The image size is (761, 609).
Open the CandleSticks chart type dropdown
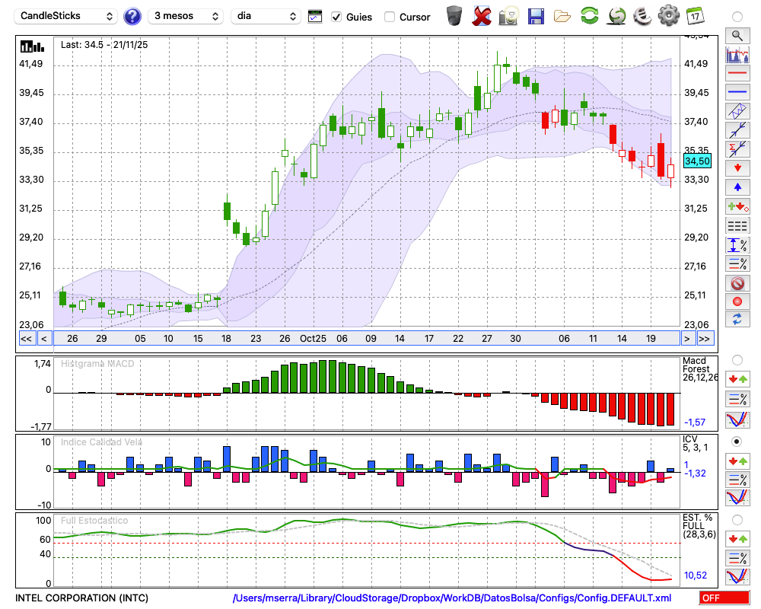click(x=66, y=16)
